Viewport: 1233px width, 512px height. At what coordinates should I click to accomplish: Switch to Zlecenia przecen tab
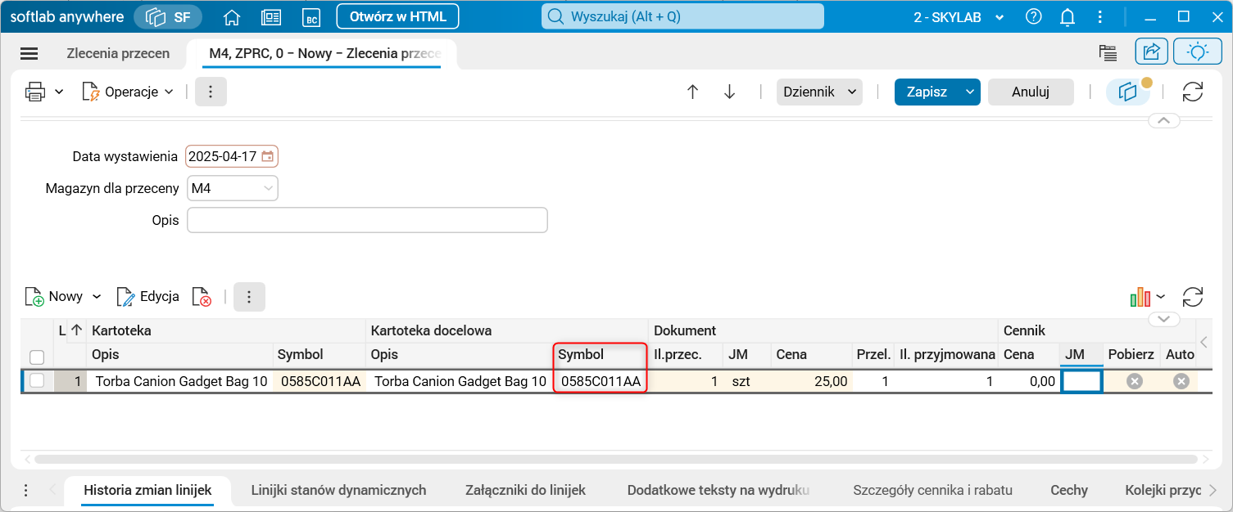click(x=117, y=52)
